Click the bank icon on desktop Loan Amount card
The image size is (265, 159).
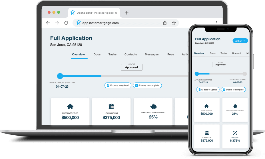tap(111, 106)
